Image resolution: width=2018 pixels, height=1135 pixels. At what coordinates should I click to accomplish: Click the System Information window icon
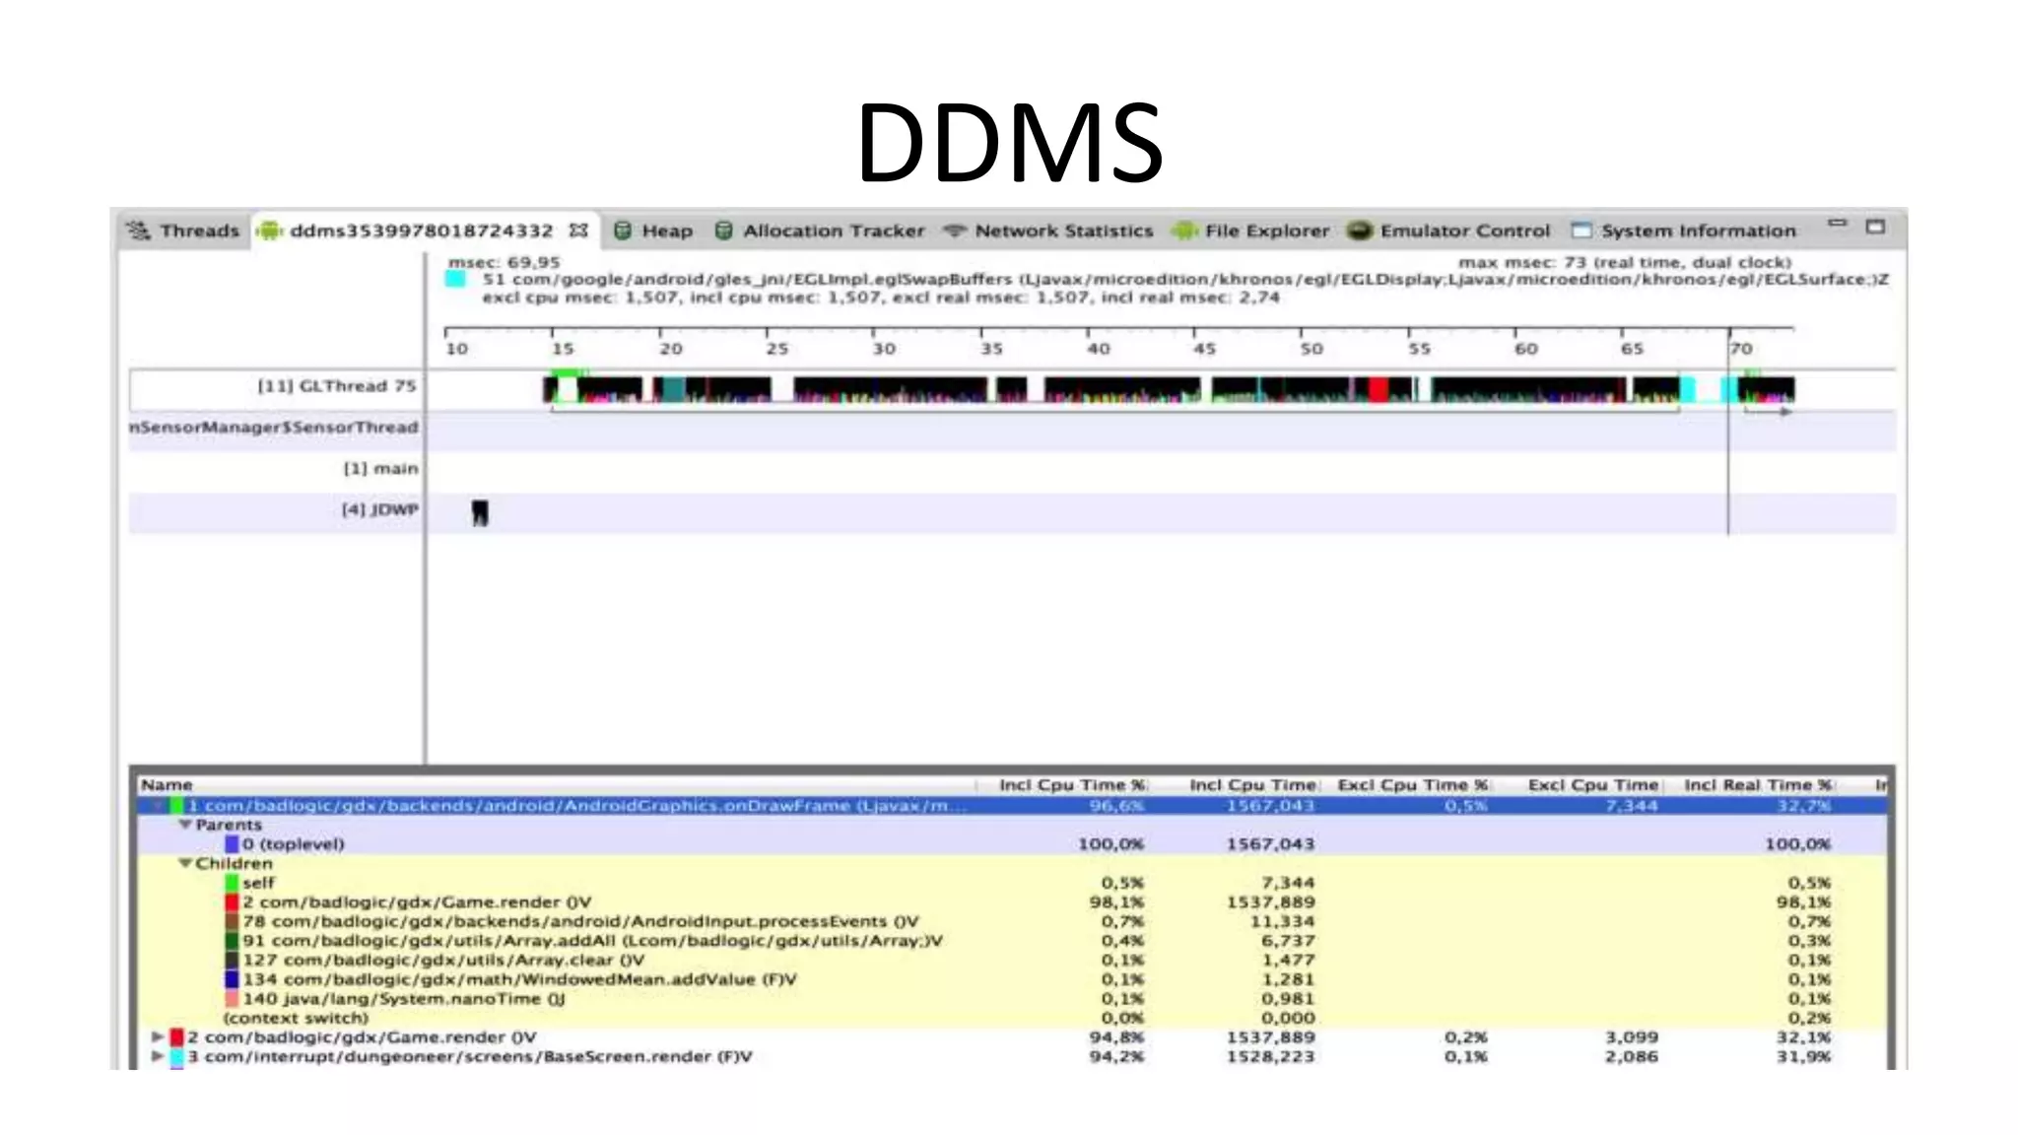click(1581, 231)
